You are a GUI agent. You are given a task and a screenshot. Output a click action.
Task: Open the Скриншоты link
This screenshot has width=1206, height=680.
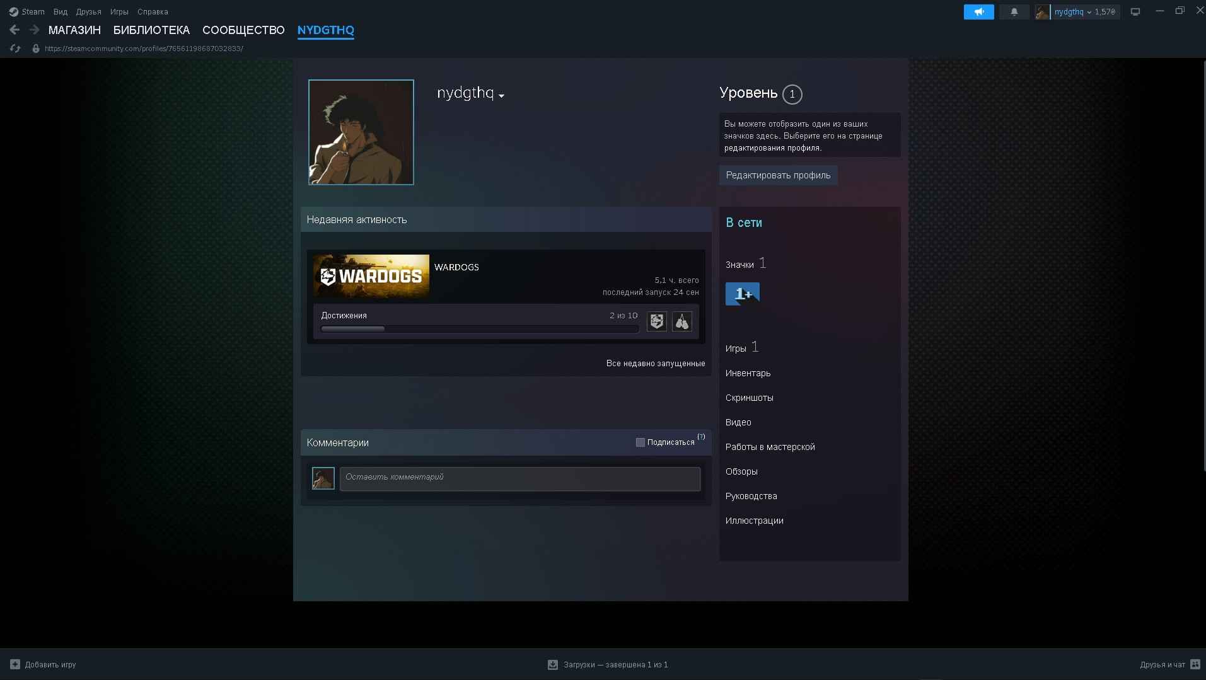pyautogui.click(x=749, y=398)
